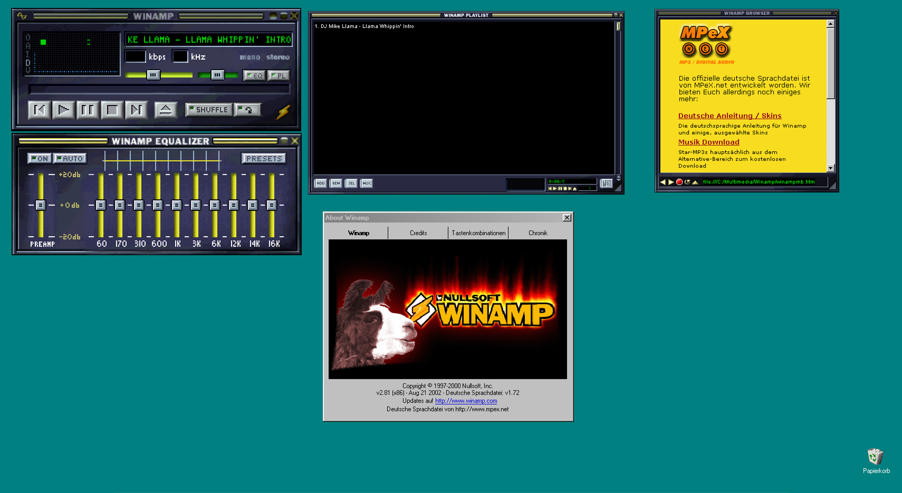This screenshot has height=493, width=902.
Task: Stop loading with the red button in Winamp Browser
Action: (x=679, y=182)
